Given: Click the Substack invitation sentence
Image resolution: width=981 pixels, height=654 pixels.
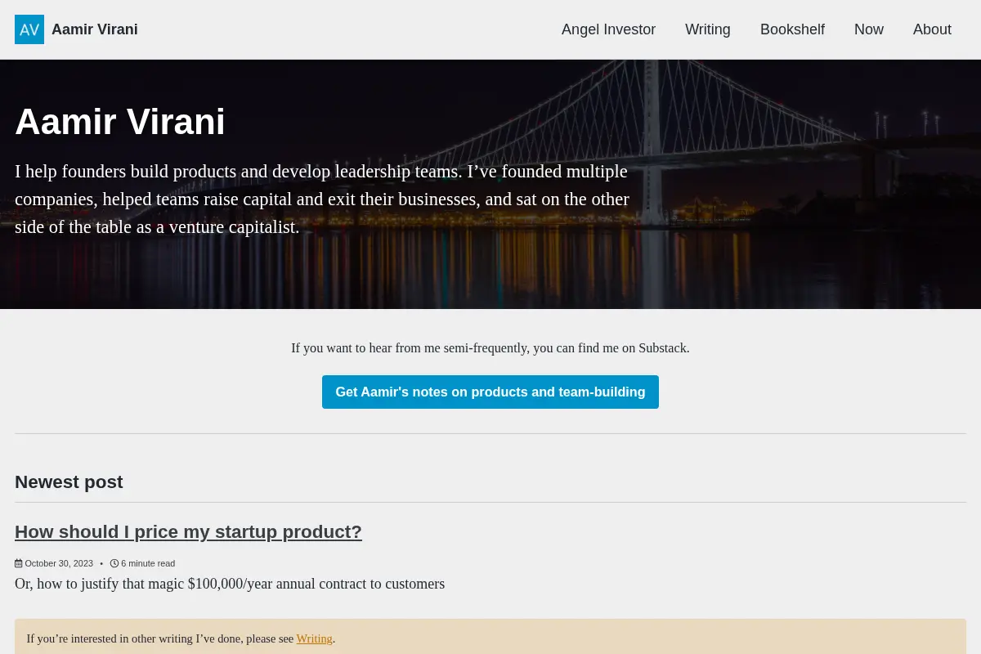Looking at the screenshot, I should pos(490,348).
